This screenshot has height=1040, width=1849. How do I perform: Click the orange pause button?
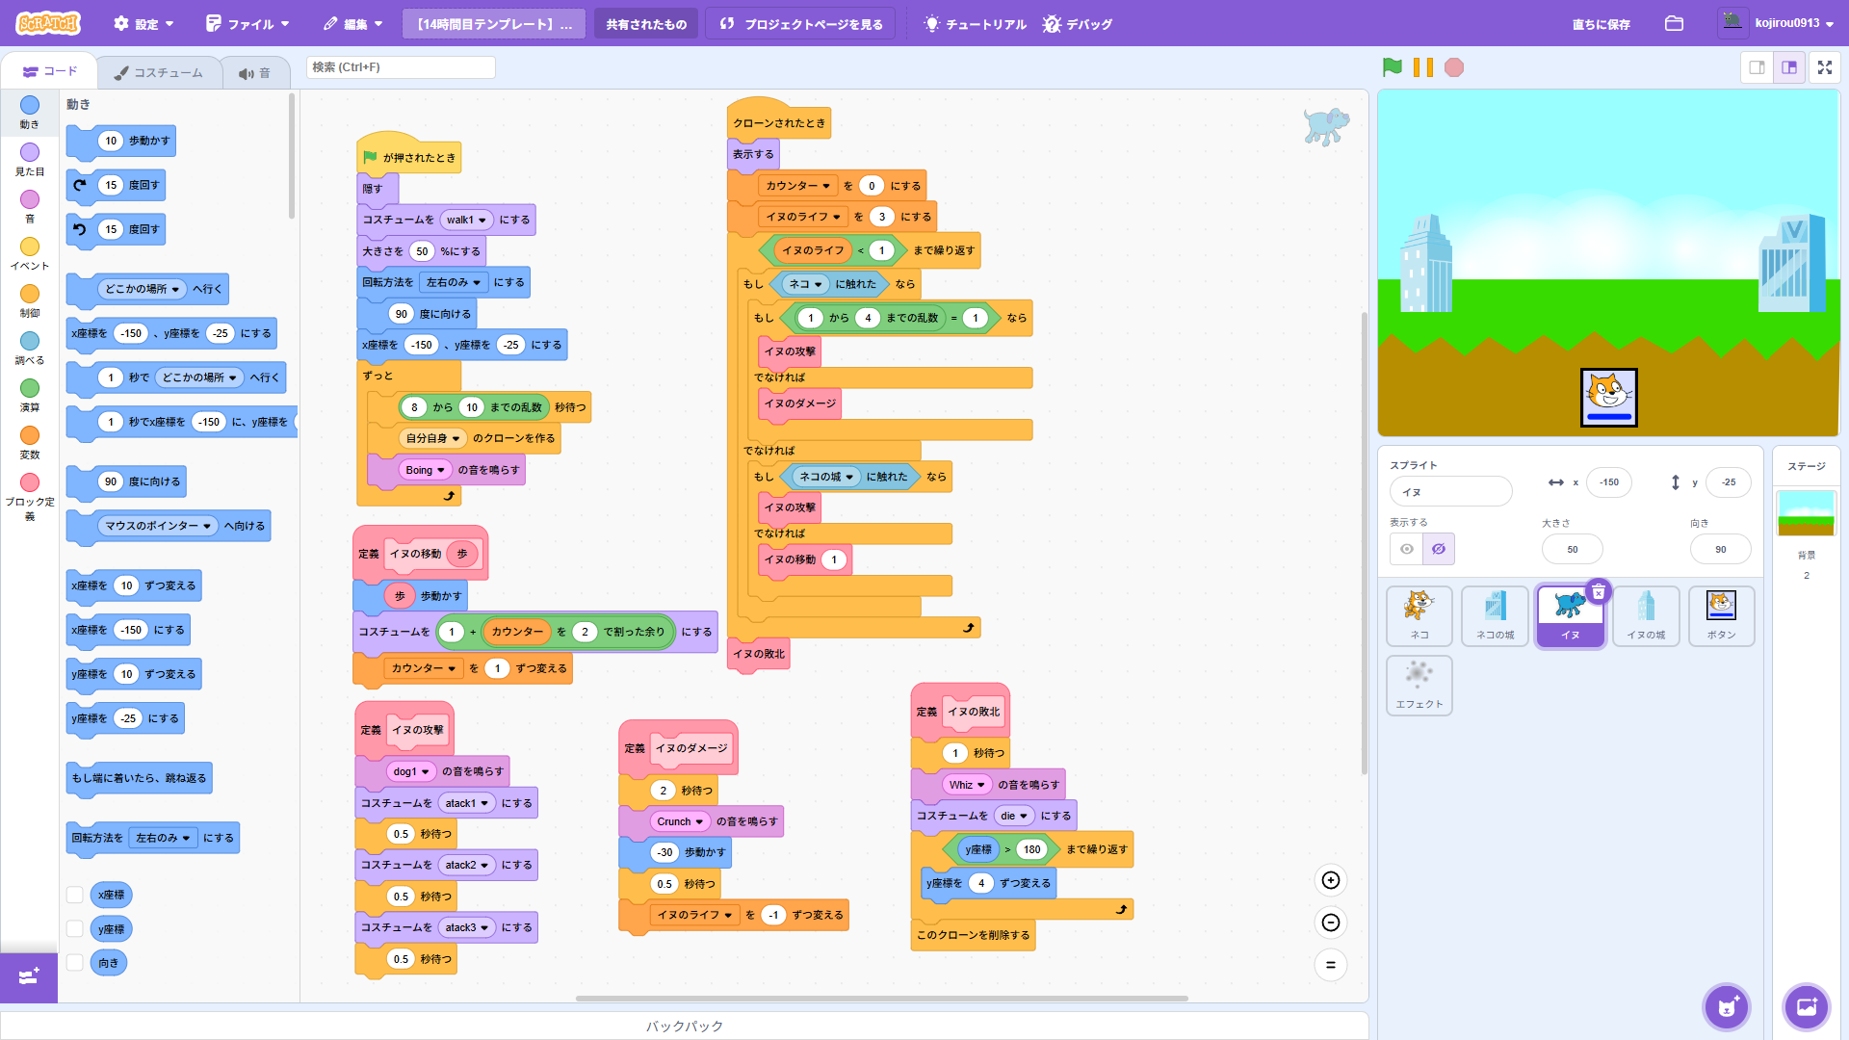click(x=1422, y=67)
